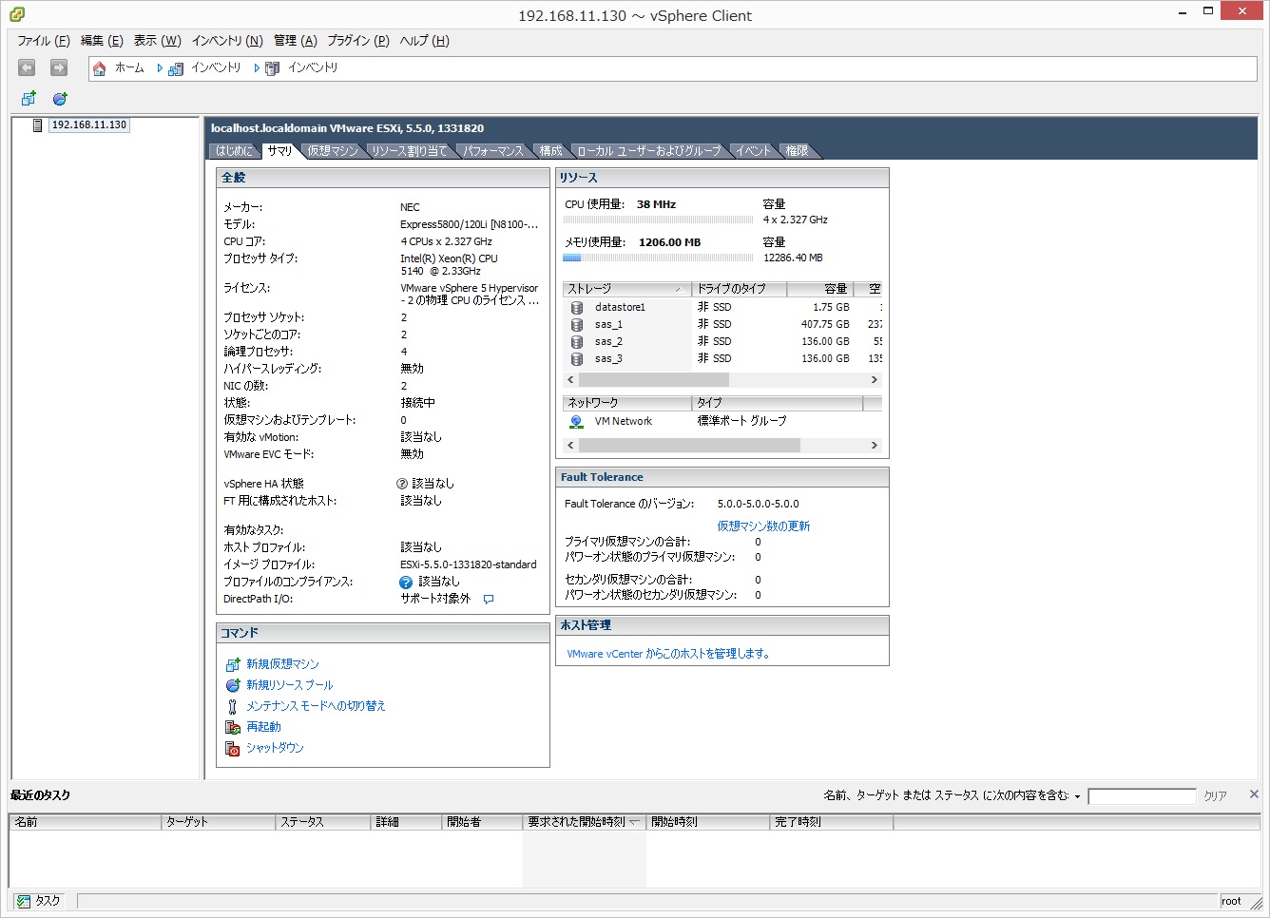
Task: Open the ファイル menu
Action: (44, 41)
